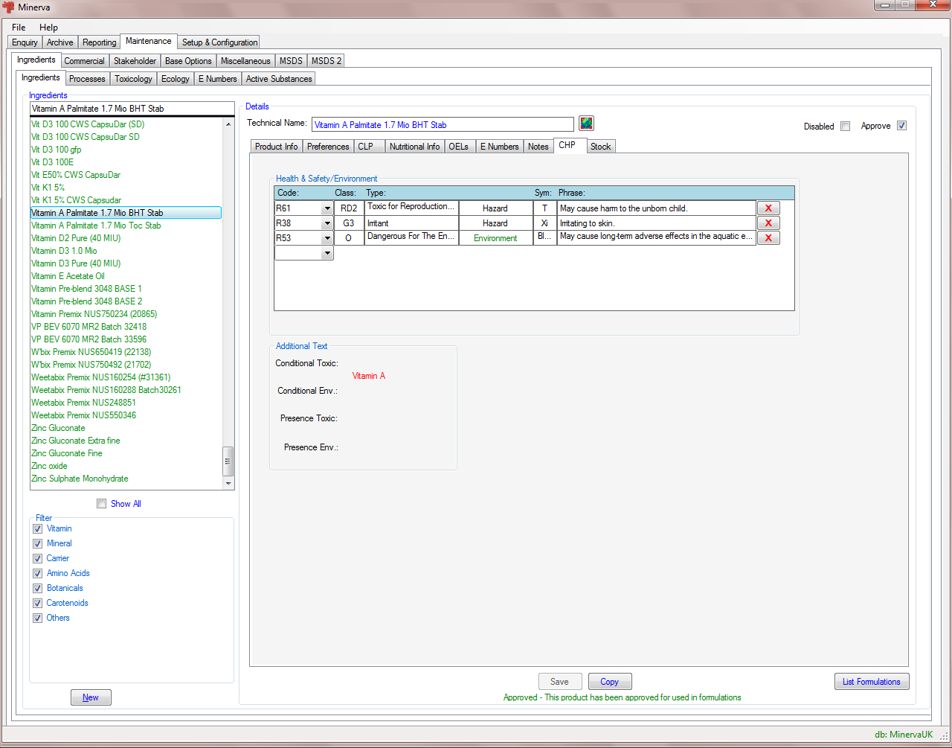The height and width of the screenshot is (748, 952).
Task: Click the Copy button
Action: [x=610, y=682]
